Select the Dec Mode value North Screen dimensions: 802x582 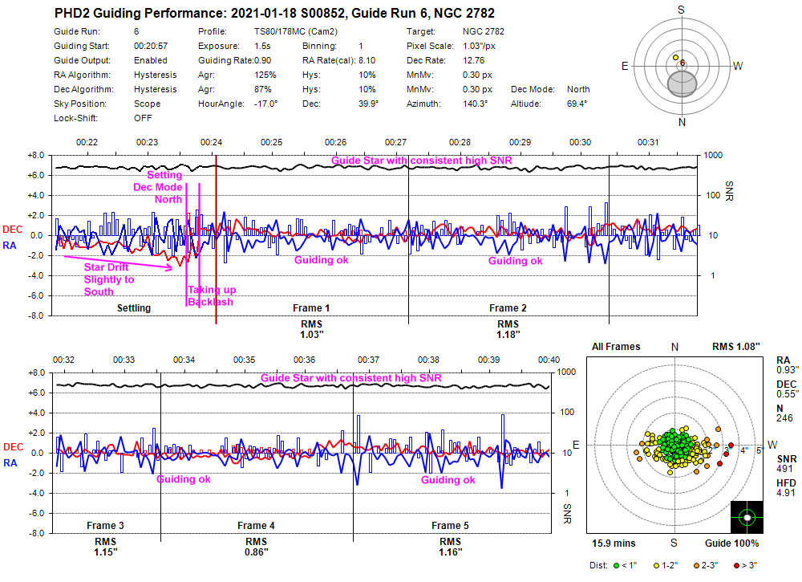coord(578,89)
